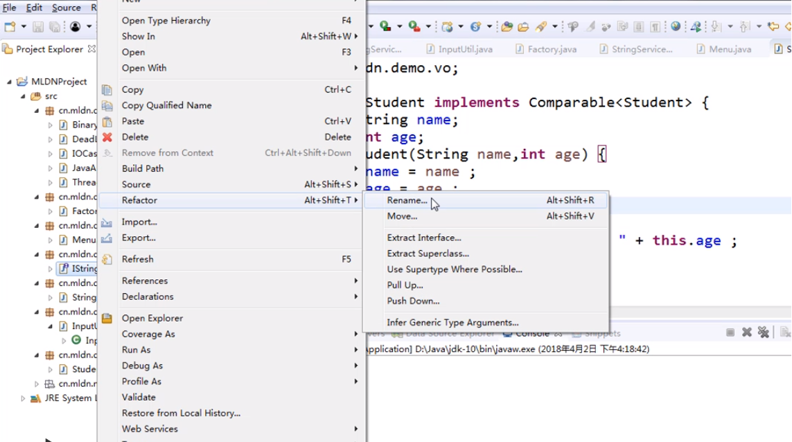Select Pull Up refactoring
The image size is (792, 442).
486,285
